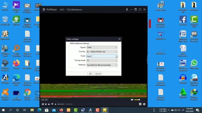Select the WhatsApp desktop shortcut

pyautogui.click(x=194, y=64)
